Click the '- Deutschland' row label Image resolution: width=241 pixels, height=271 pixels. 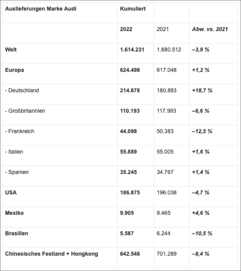[22, 90]
